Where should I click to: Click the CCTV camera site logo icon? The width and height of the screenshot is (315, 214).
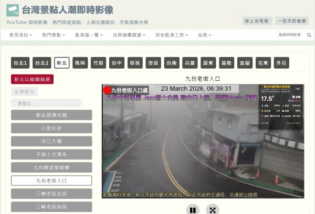[13, 10]
